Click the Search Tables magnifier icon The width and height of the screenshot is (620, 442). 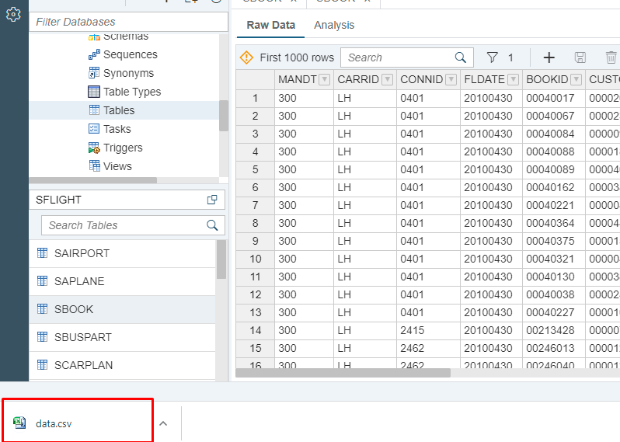(x=212, y=225)
